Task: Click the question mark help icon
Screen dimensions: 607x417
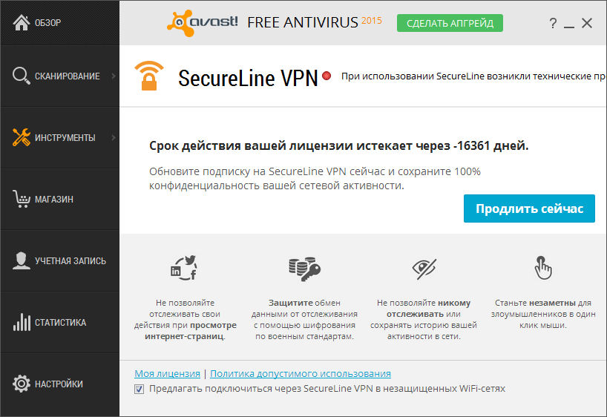Action: (553, 24)
